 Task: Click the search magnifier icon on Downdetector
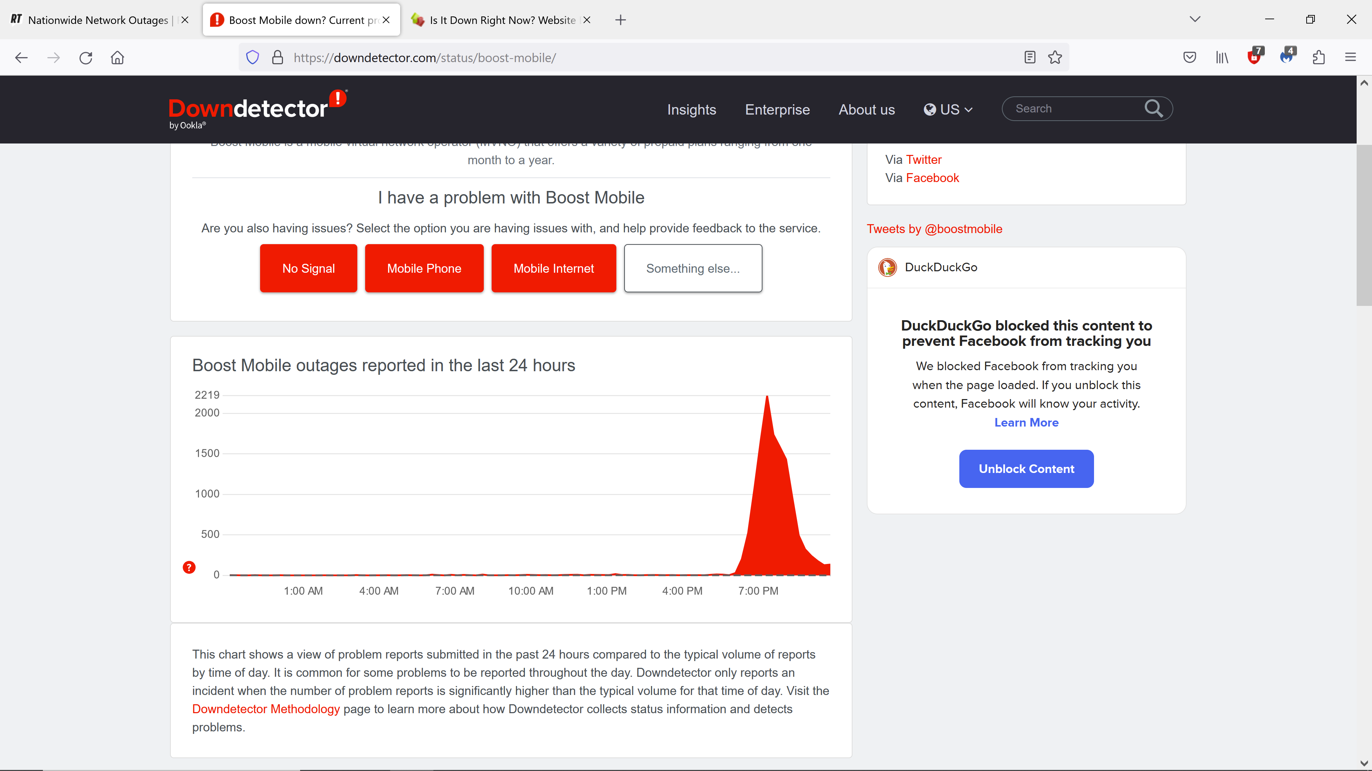1153,109
